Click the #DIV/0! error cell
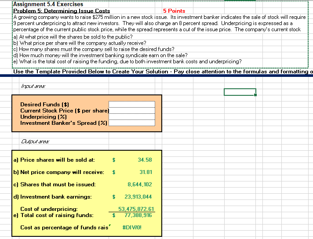Image resolution: width=313 pixels, height=239 pixels. click(x=132, y=228)
